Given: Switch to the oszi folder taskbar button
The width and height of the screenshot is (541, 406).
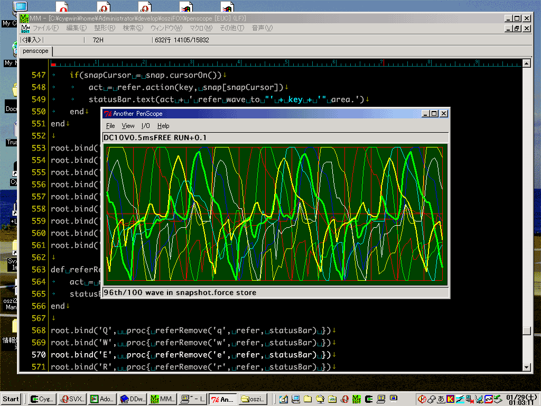Looking at the screenshot, I should pyautogui.click(x=254, y=399).
